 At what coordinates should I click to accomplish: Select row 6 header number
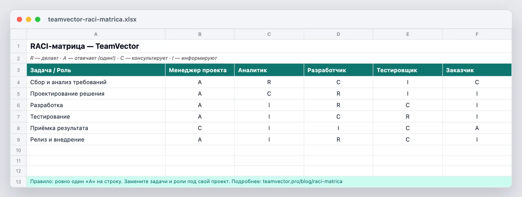point(18,105)
